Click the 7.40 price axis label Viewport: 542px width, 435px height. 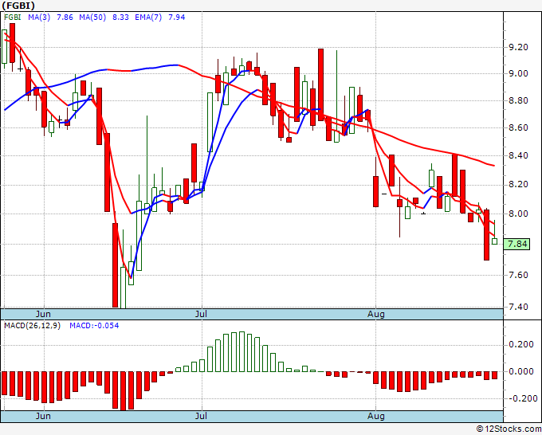click(518, 307)
